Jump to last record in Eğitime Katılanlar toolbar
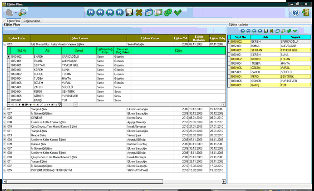 point(260,31)
